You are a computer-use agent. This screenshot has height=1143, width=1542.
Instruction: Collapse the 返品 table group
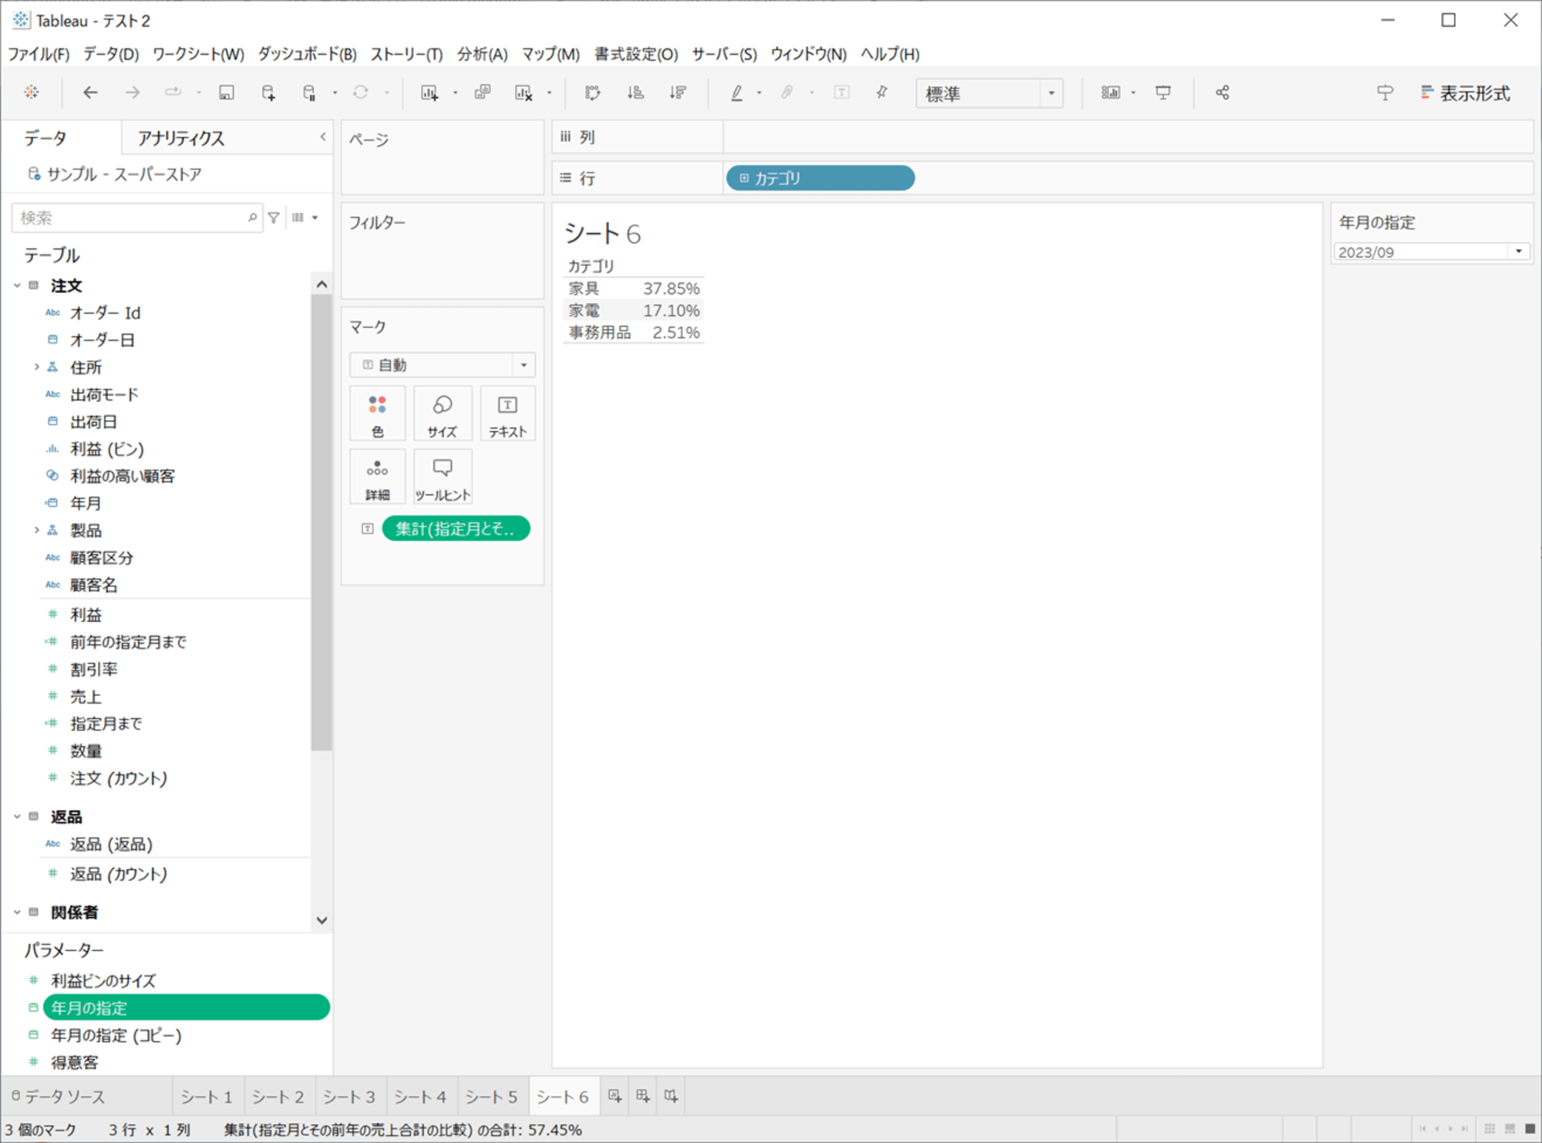pyautogui.click(x=17, y=817)
